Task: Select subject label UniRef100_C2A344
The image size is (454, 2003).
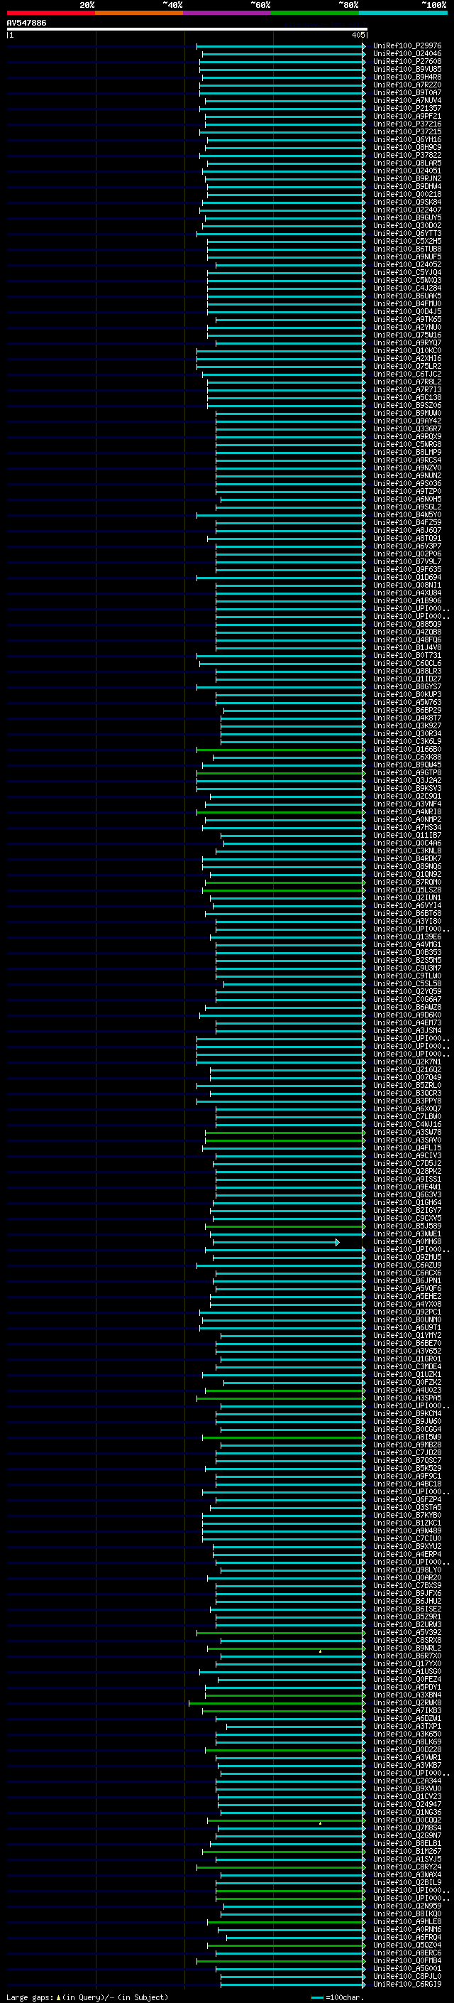Action: click(x=406, y=1780)
